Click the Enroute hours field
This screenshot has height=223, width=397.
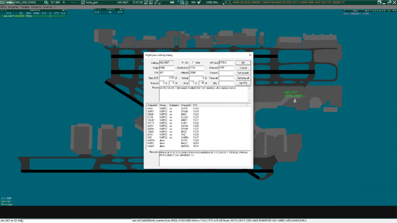pyautogui.click(x=162, y=83)
